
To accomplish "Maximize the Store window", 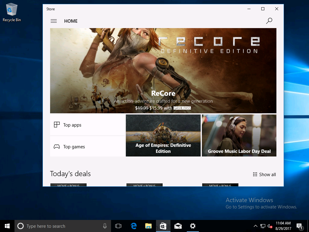I will 263,9.
